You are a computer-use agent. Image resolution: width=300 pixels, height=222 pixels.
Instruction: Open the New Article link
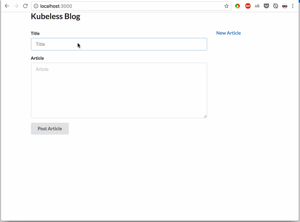(x=228, y=33)
